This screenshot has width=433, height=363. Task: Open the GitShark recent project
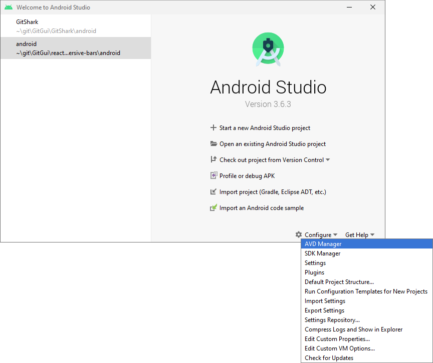(76, 26)
